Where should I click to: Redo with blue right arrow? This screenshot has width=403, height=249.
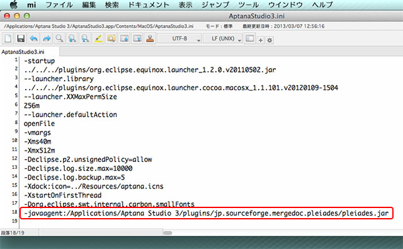point(47,38)
